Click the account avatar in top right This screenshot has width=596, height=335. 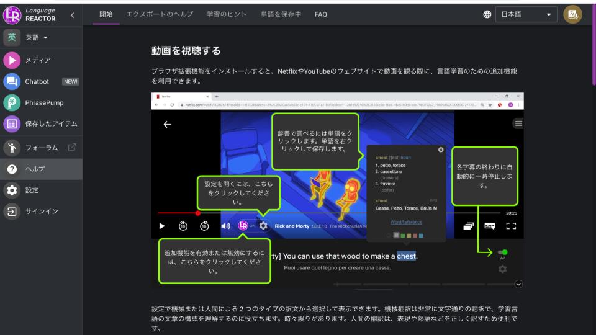tap(572, 14)
